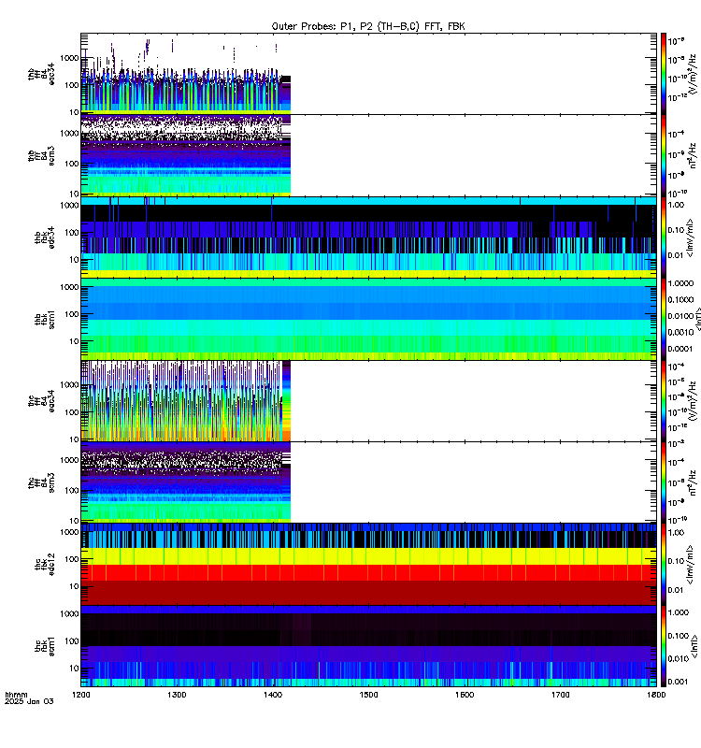
Task: Click the color bar of thc fff scm3 panel
Action: coord(664,482)
